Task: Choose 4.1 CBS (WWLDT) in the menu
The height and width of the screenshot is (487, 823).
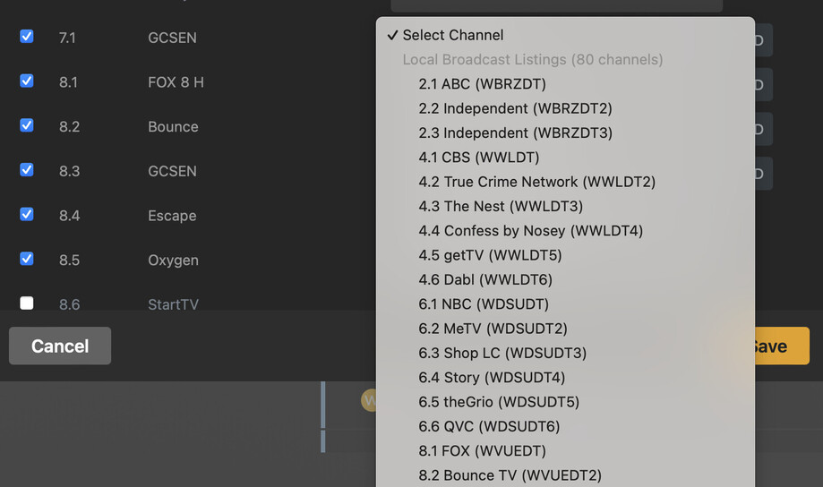Action: tap(478, 158)
